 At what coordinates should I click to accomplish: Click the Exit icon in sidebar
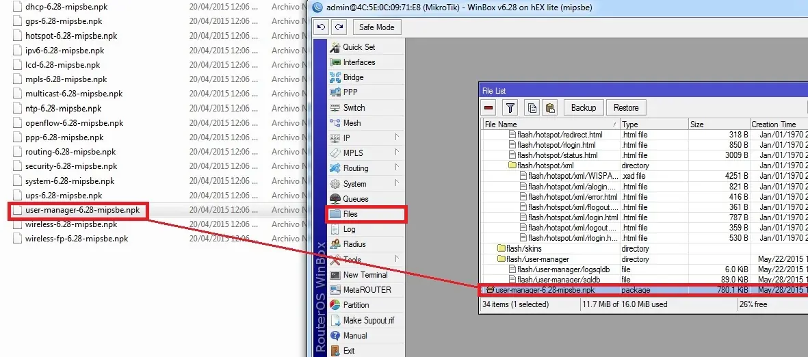tap(335, 350)
